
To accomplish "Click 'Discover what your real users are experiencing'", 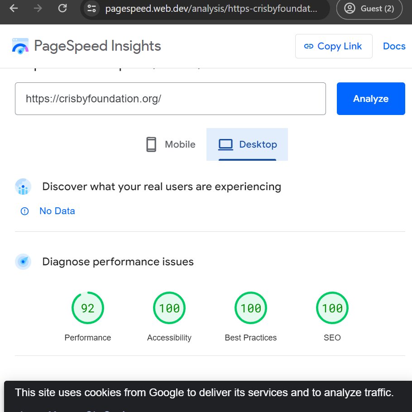I will tap(162, 187).
